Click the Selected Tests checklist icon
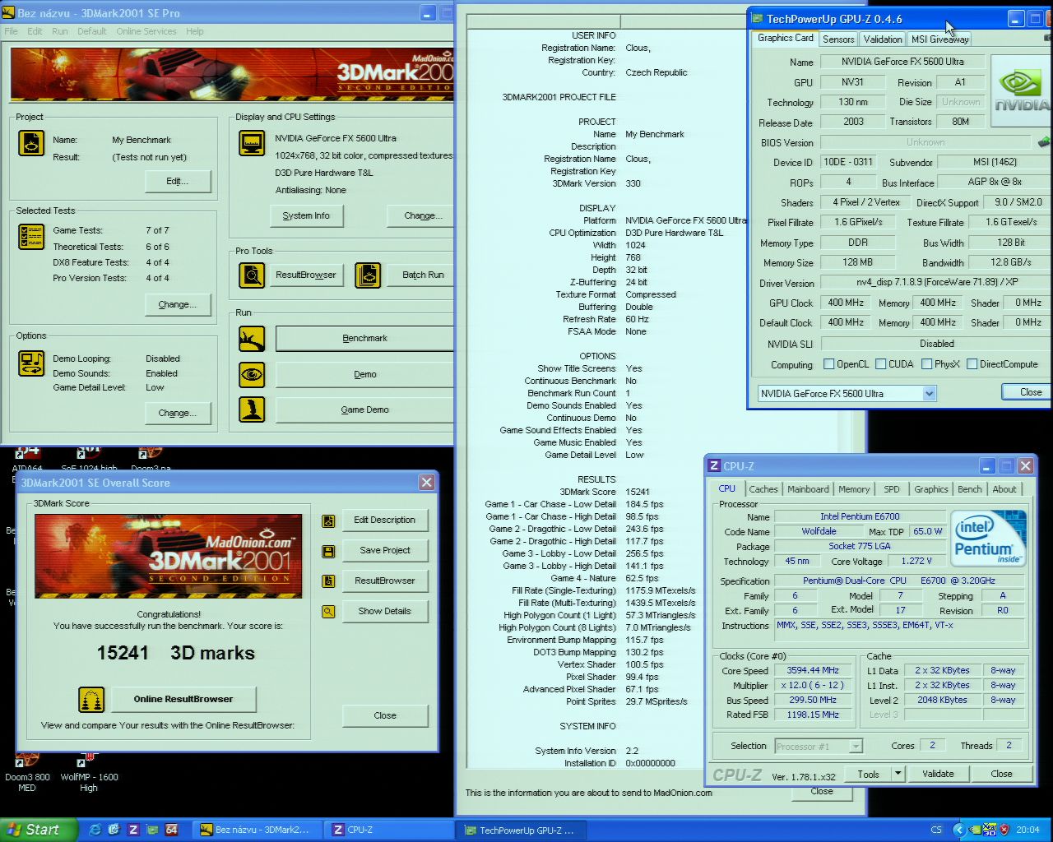This screenshot has width=1053, height=842. click(x=31, y=237)
